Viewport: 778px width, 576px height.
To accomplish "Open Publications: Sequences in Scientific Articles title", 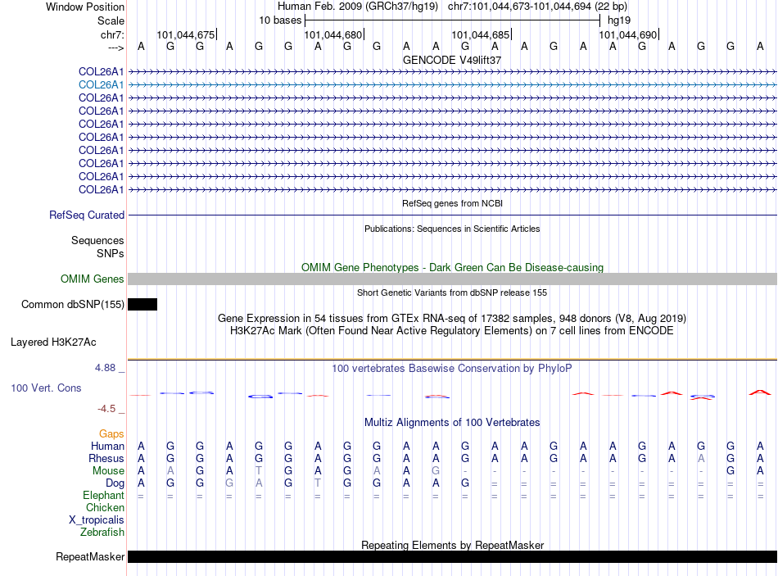I will [x=452, y=229].
